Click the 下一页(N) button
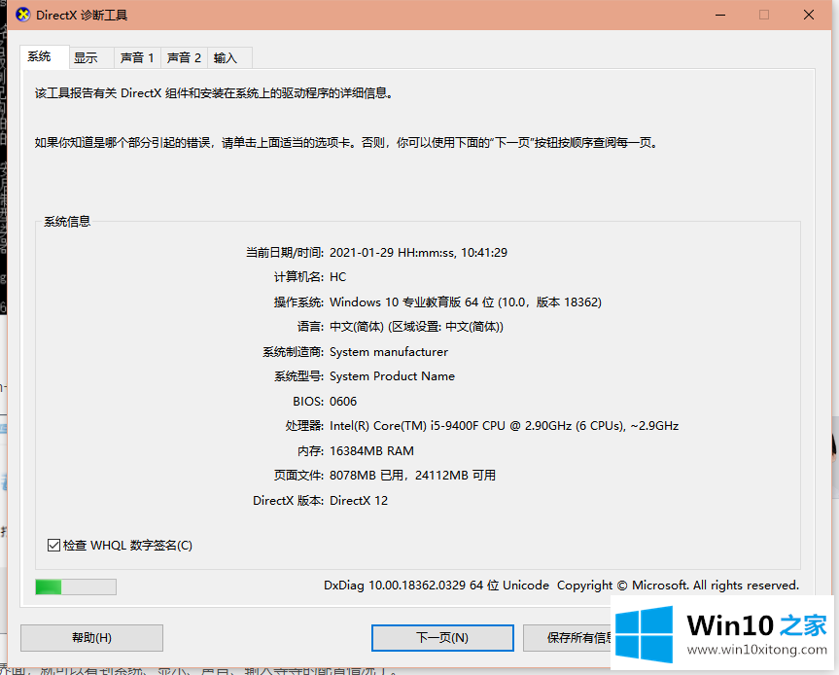 (442, 637)
